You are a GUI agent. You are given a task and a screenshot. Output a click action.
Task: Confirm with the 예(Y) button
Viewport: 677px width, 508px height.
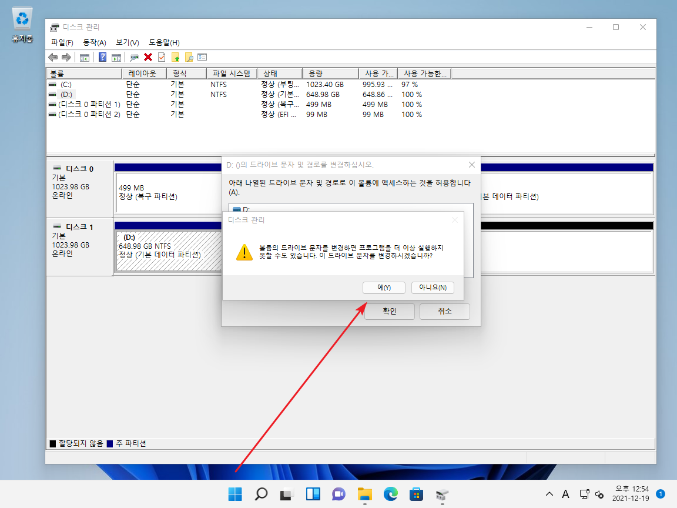pyautogui.click(x=384, y=288)
